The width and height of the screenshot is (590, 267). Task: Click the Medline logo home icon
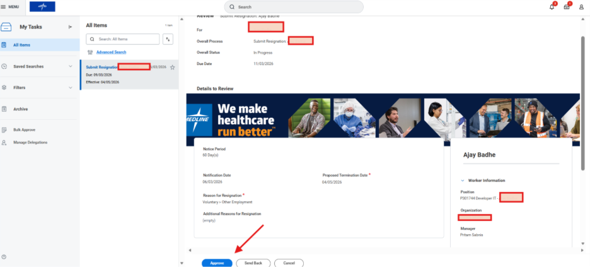pyautogui.click(x=42, y=6)
